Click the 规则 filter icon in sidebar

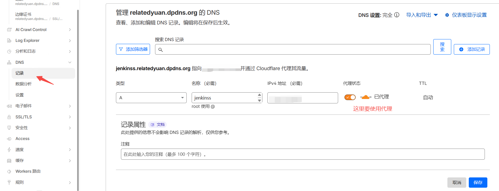pyautogui.click(x=9, y=182)
